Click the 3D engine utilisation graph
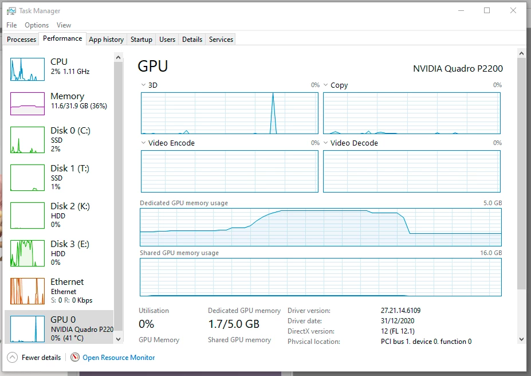 pyautogui.click(x=230, y=113)
